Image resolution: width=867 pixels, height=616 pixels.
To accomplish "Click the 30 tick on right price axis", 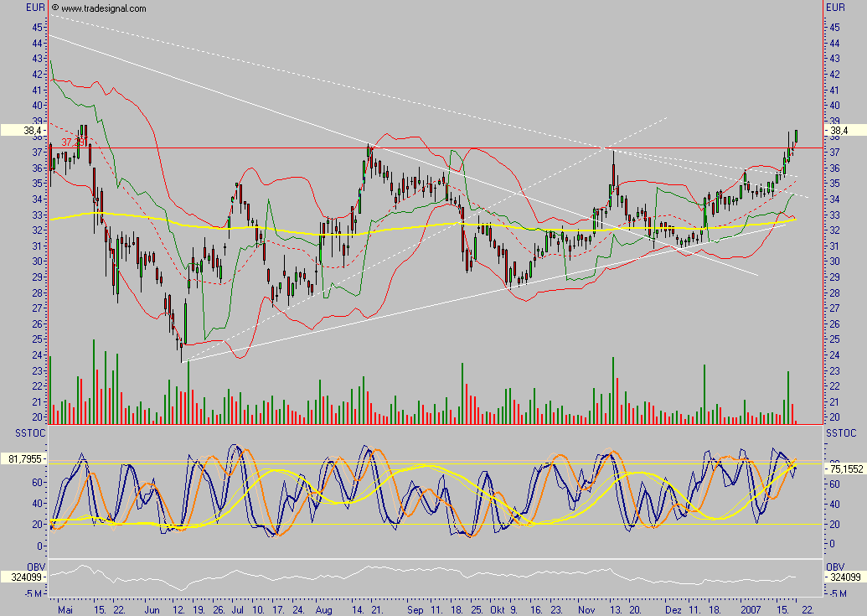I will (834, 261).
